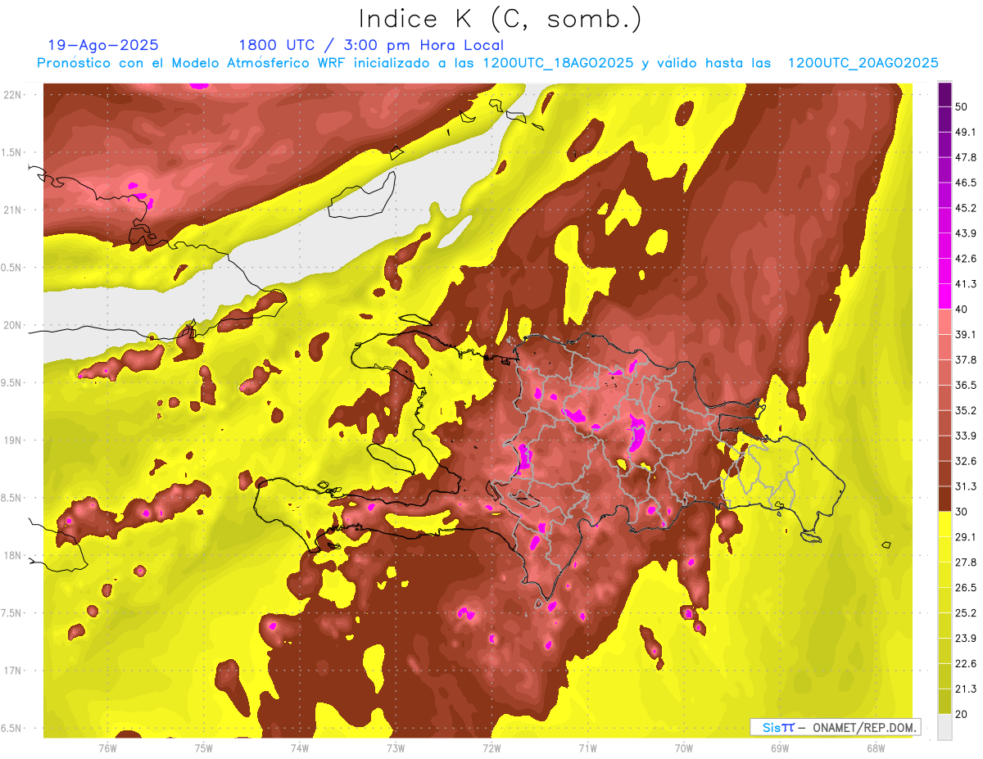Click legend value '45.2'
The image size is (983, 759).
965,208
